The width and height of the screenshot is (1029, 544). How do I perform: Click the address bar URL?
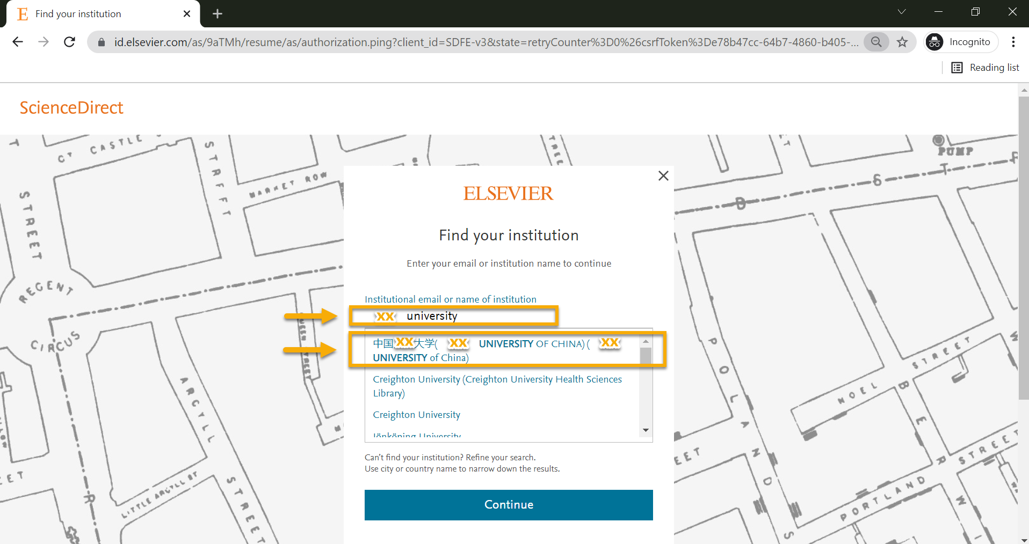(485, 42)
